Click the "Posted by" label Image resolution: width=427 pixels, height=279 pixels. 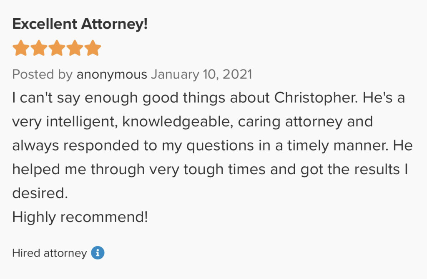43,74
